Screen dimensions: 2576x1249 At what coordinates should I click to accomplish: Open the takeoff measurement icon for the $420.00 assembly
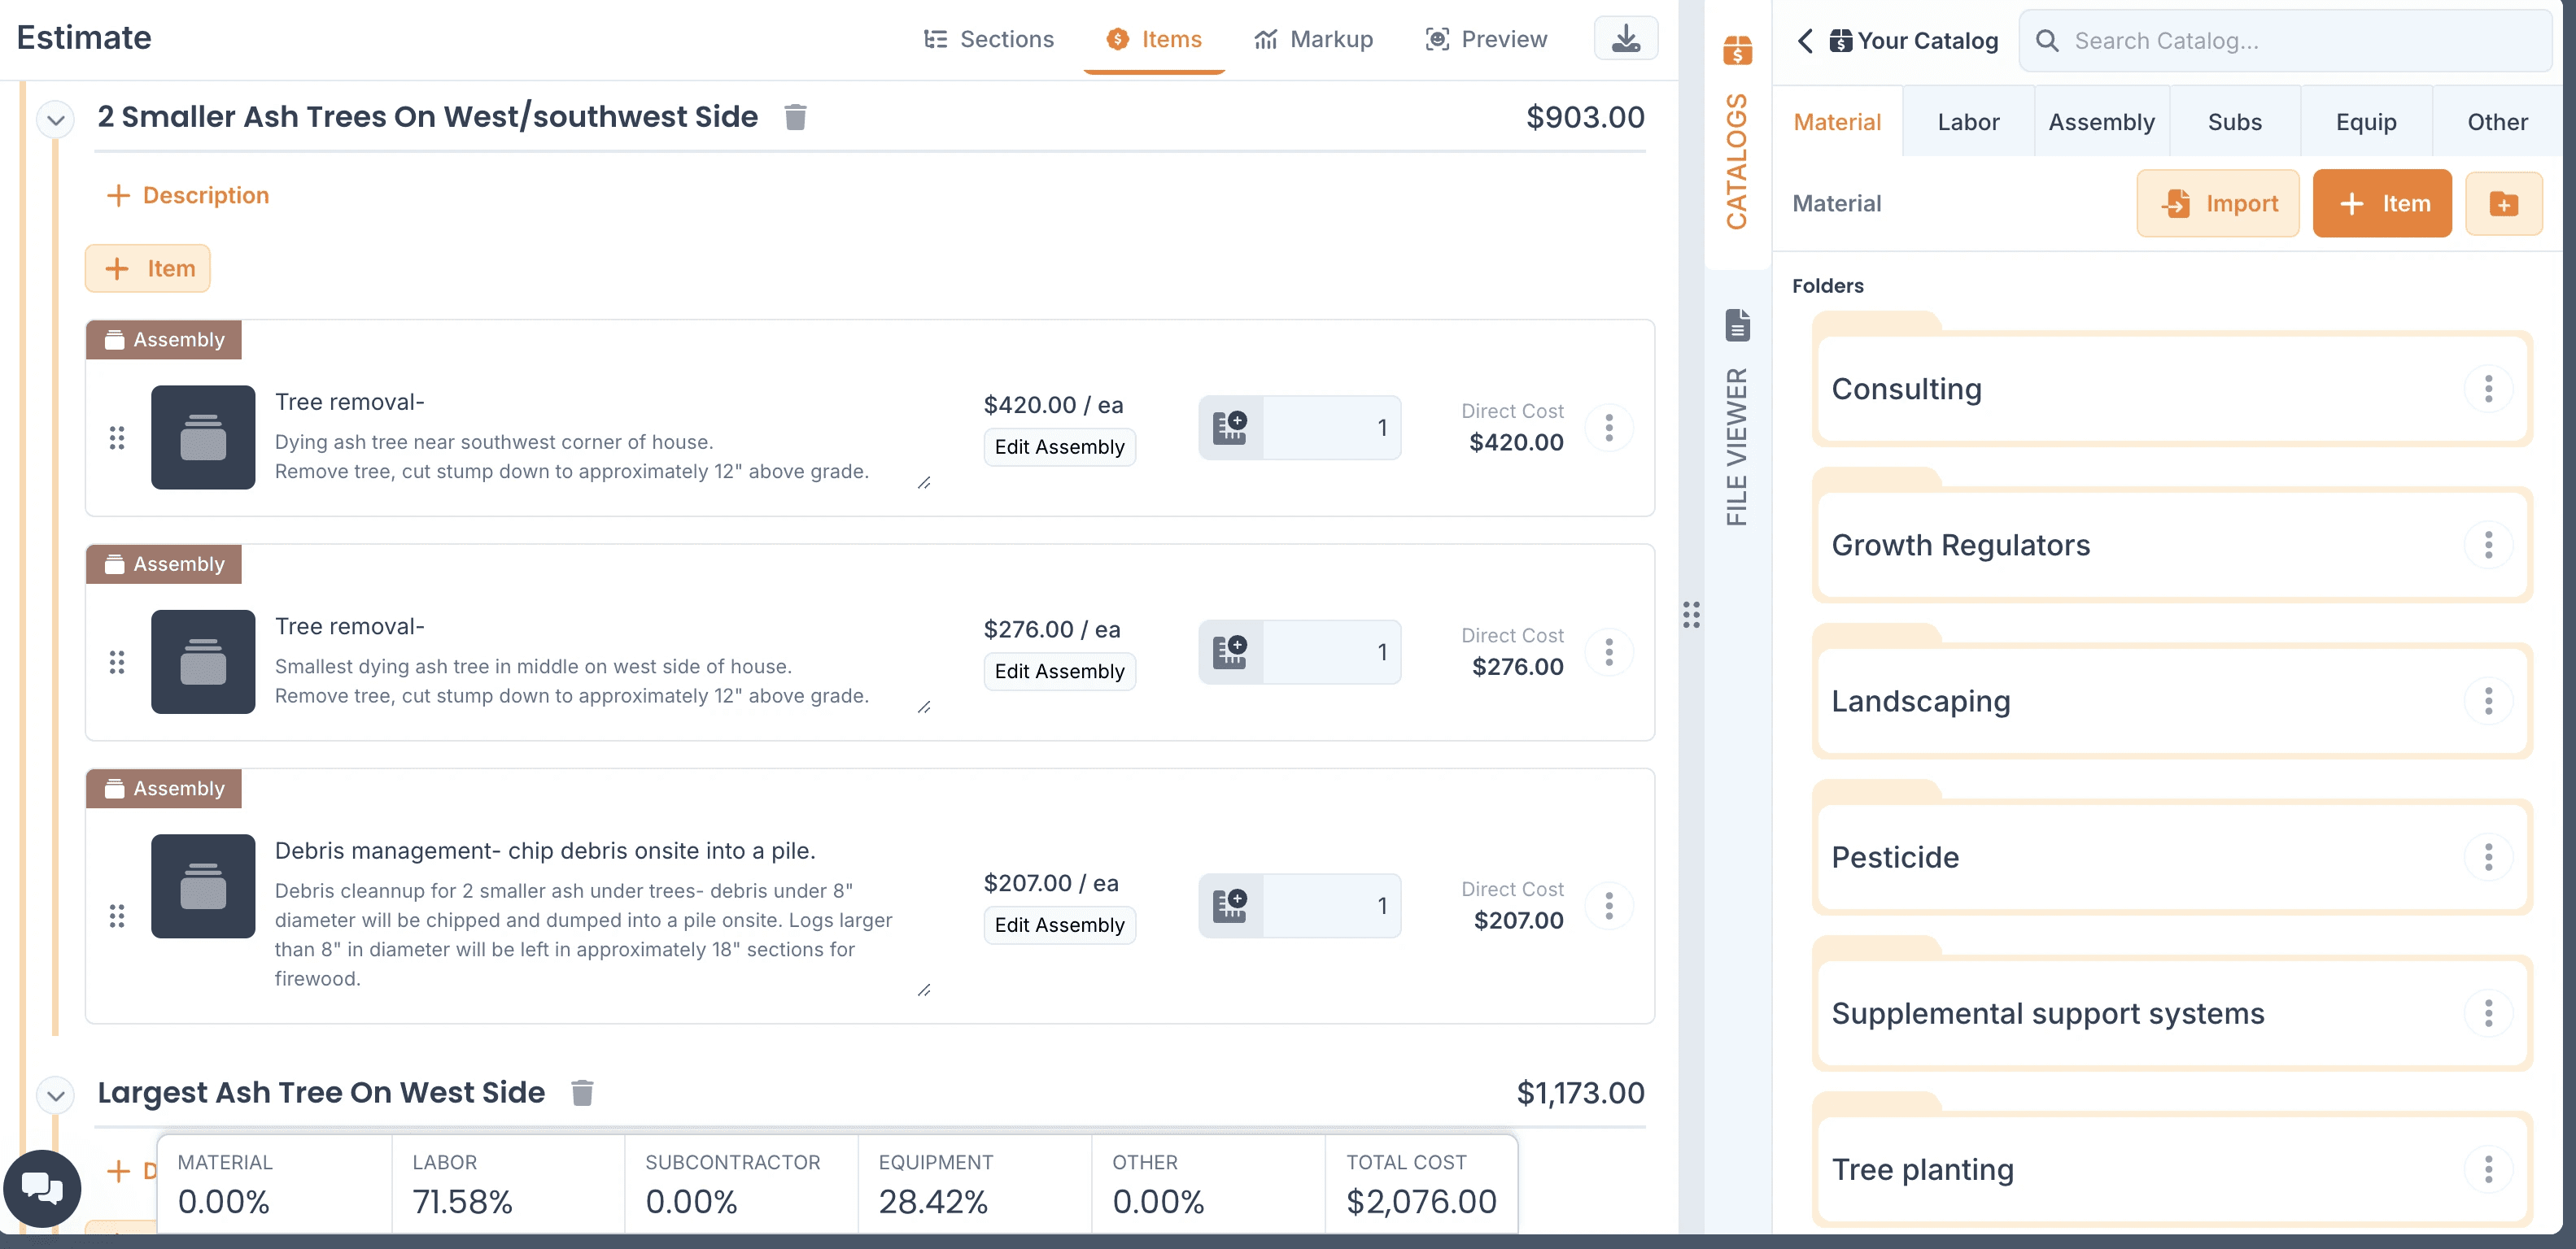pos(1230,428)
